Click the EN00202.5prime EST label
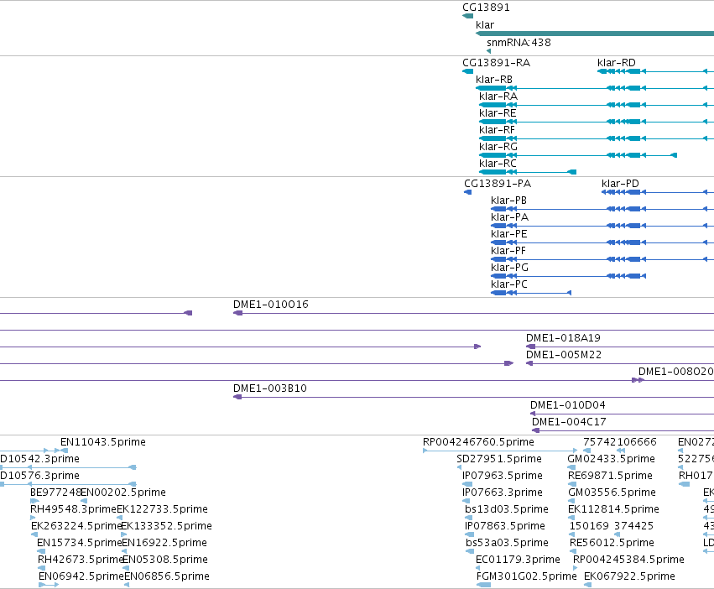The height and width of the screenshot is (589, 714). pyautogui.click(x=123, y=493)
